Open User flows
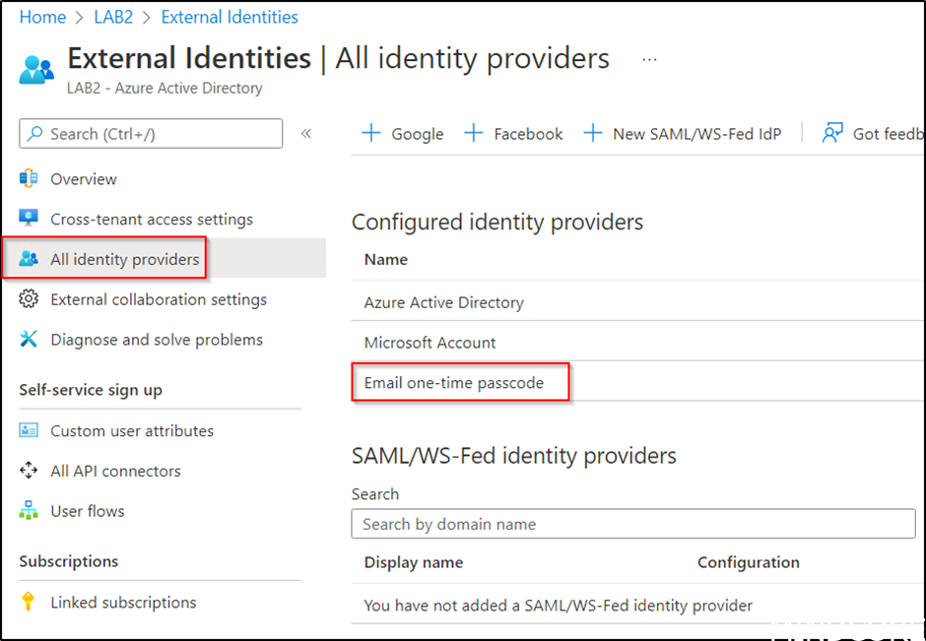 click(88, 511)
